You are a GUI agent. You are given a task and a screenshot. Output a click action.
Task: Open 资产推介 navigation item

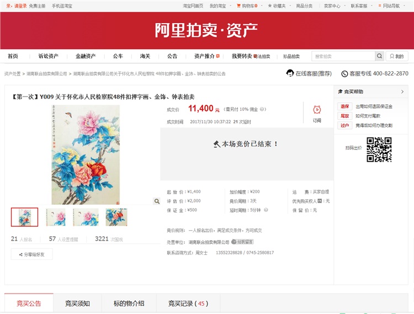click(204, 56)
